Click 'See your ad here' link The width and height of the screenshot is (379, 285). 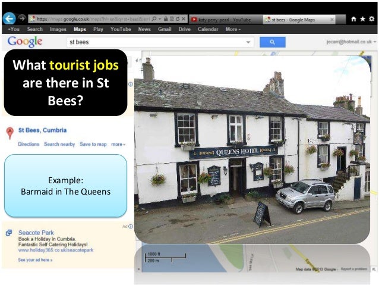click(34, 260)
